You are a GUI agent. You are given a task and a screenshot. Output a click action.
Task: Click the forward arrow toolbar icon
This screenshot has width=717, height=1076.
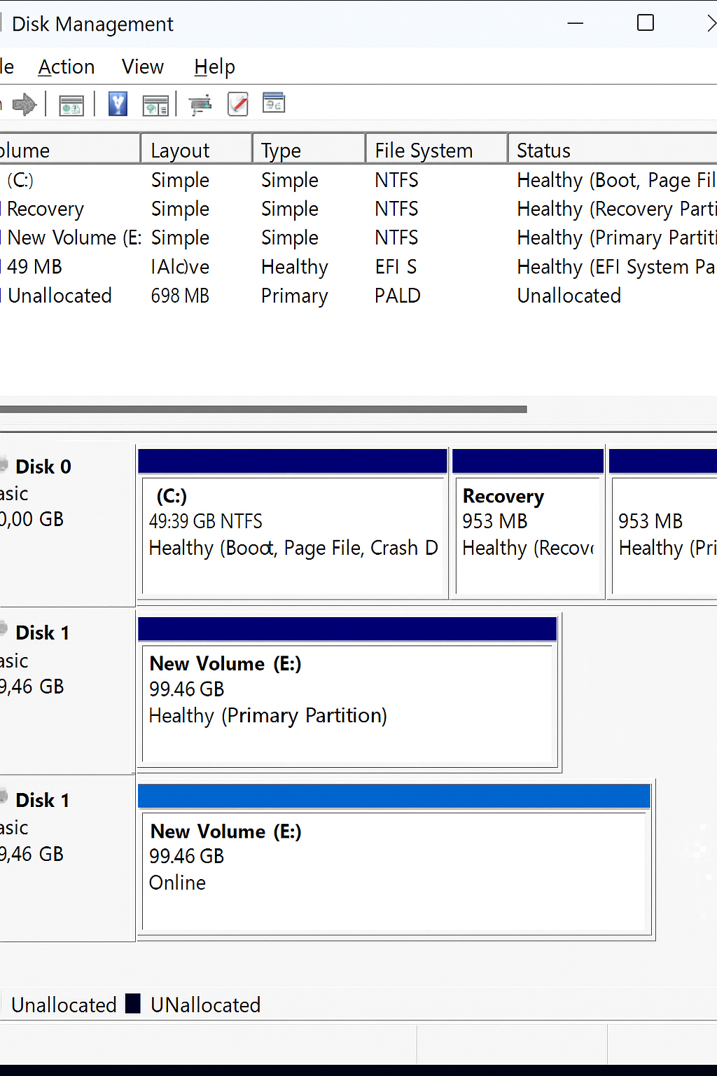tap(25, 104)
